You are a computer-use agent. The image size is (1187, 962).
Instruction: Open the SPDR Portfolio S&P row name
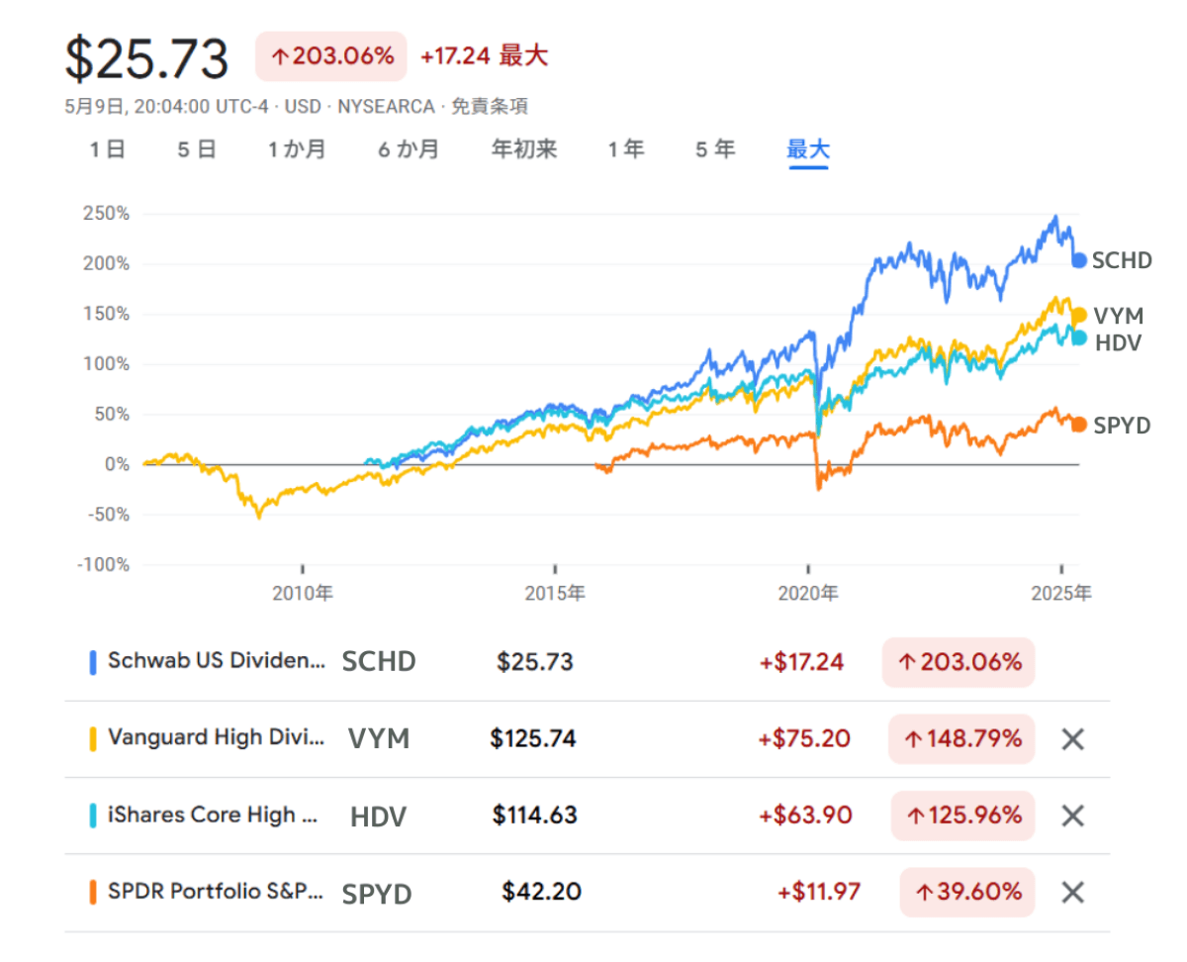pos(216,891)
